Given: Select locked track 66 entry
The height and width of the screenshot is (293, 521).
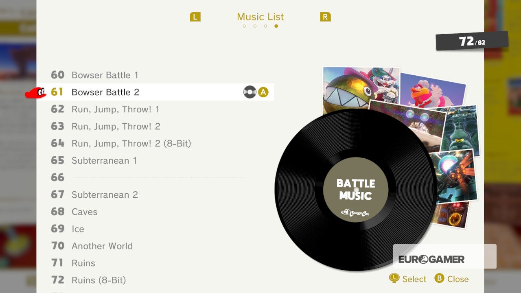Looking at the screenshot, I should point(155,177).
